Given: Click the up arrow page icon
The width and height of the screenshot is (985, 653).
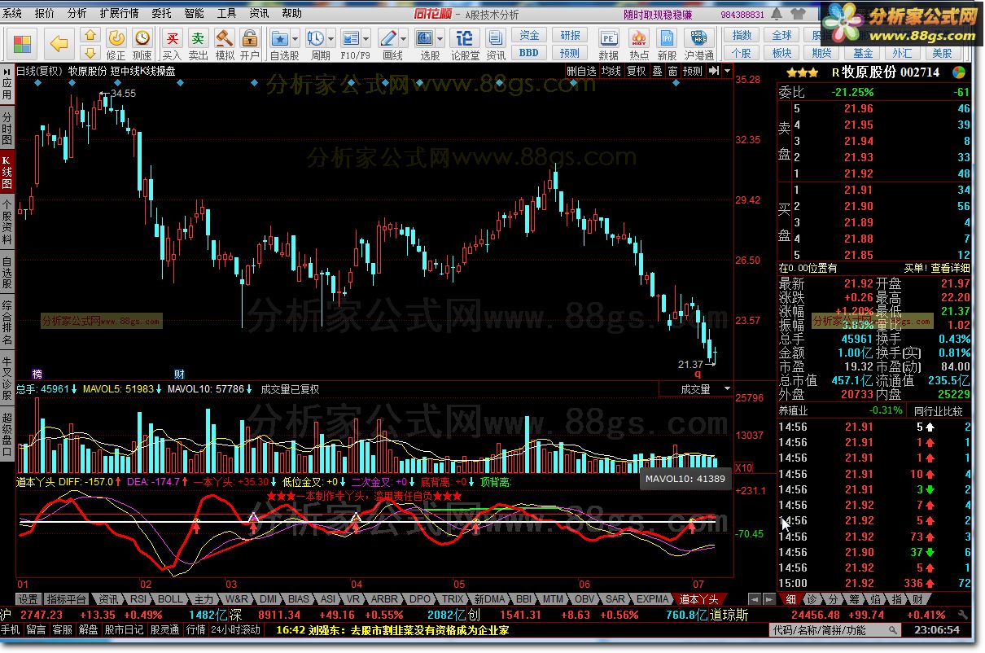Looking at the screenshot, I should [x=90, y=35].
